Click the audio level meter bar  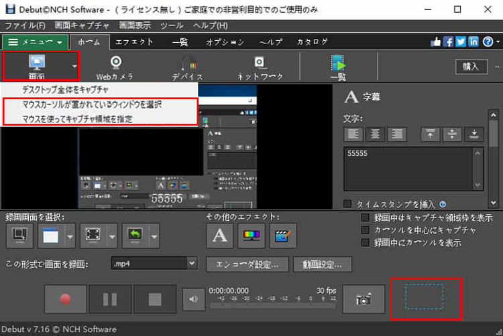point(273,307)
